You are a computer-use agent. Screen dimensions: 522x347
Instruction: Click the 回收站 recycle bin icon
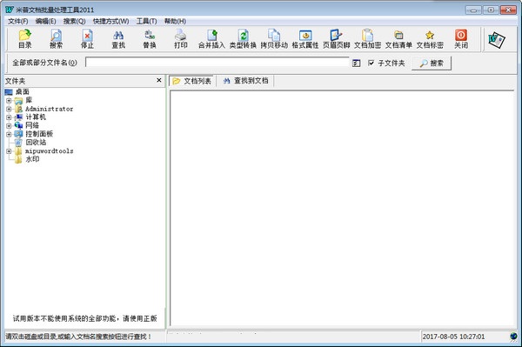[x=18, y=143]
